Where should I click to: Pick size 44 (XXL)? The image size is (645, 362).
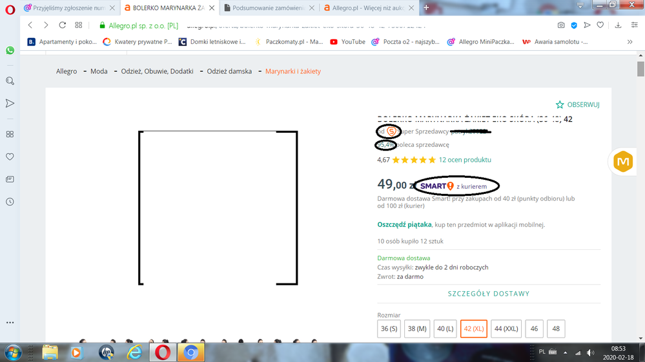tap(506, 329)
